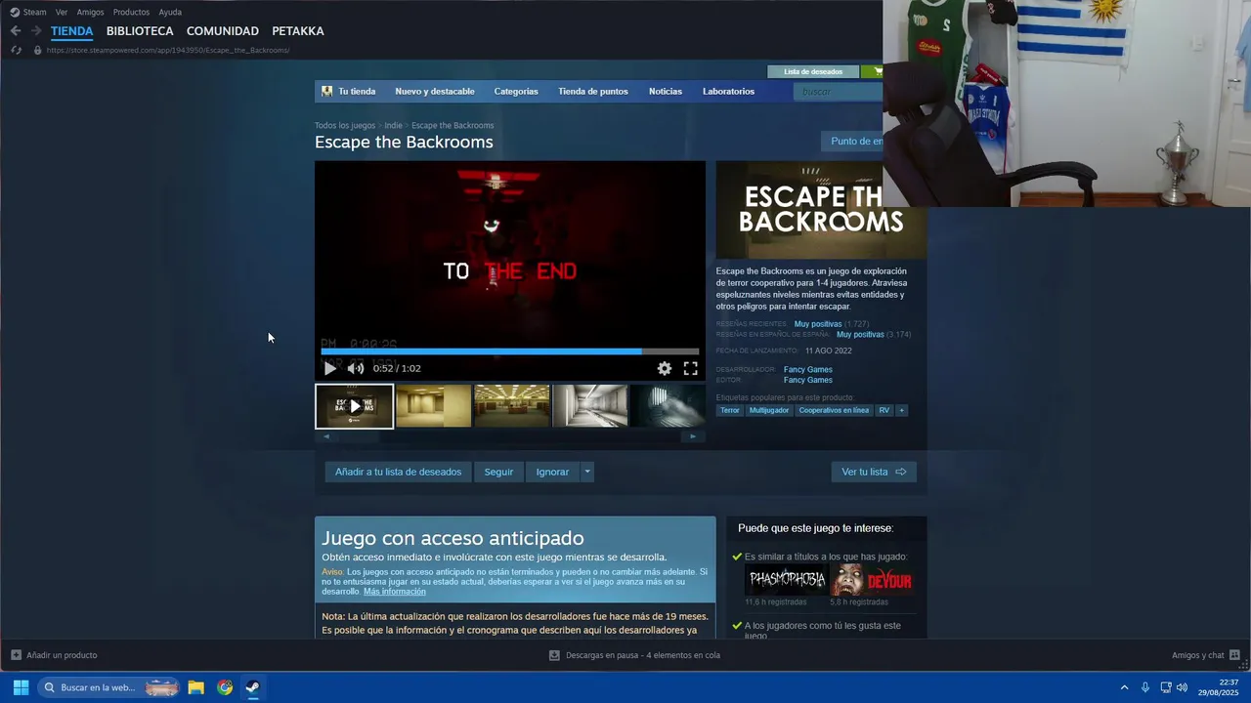This screenshot has height=703, width=1251.
Task: Expand more tags with plus button
Action: point(902,410)
